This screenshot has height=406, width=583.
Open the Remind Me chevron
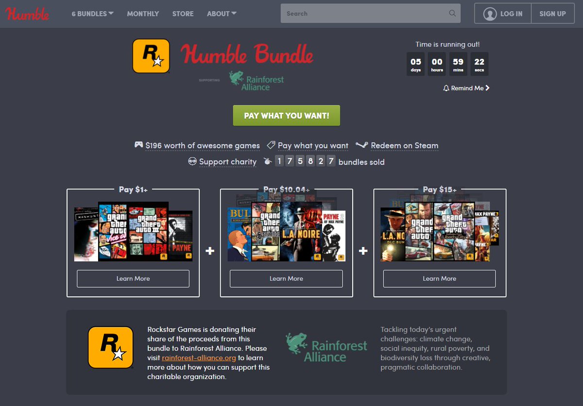pos(487,88)
